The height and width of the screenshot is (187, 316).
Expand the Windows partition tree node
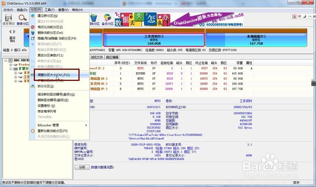(11, 65)
